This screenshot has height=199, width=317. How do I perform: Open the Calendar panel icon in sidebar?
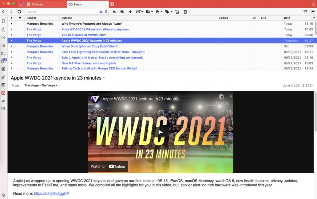[3, 85]
